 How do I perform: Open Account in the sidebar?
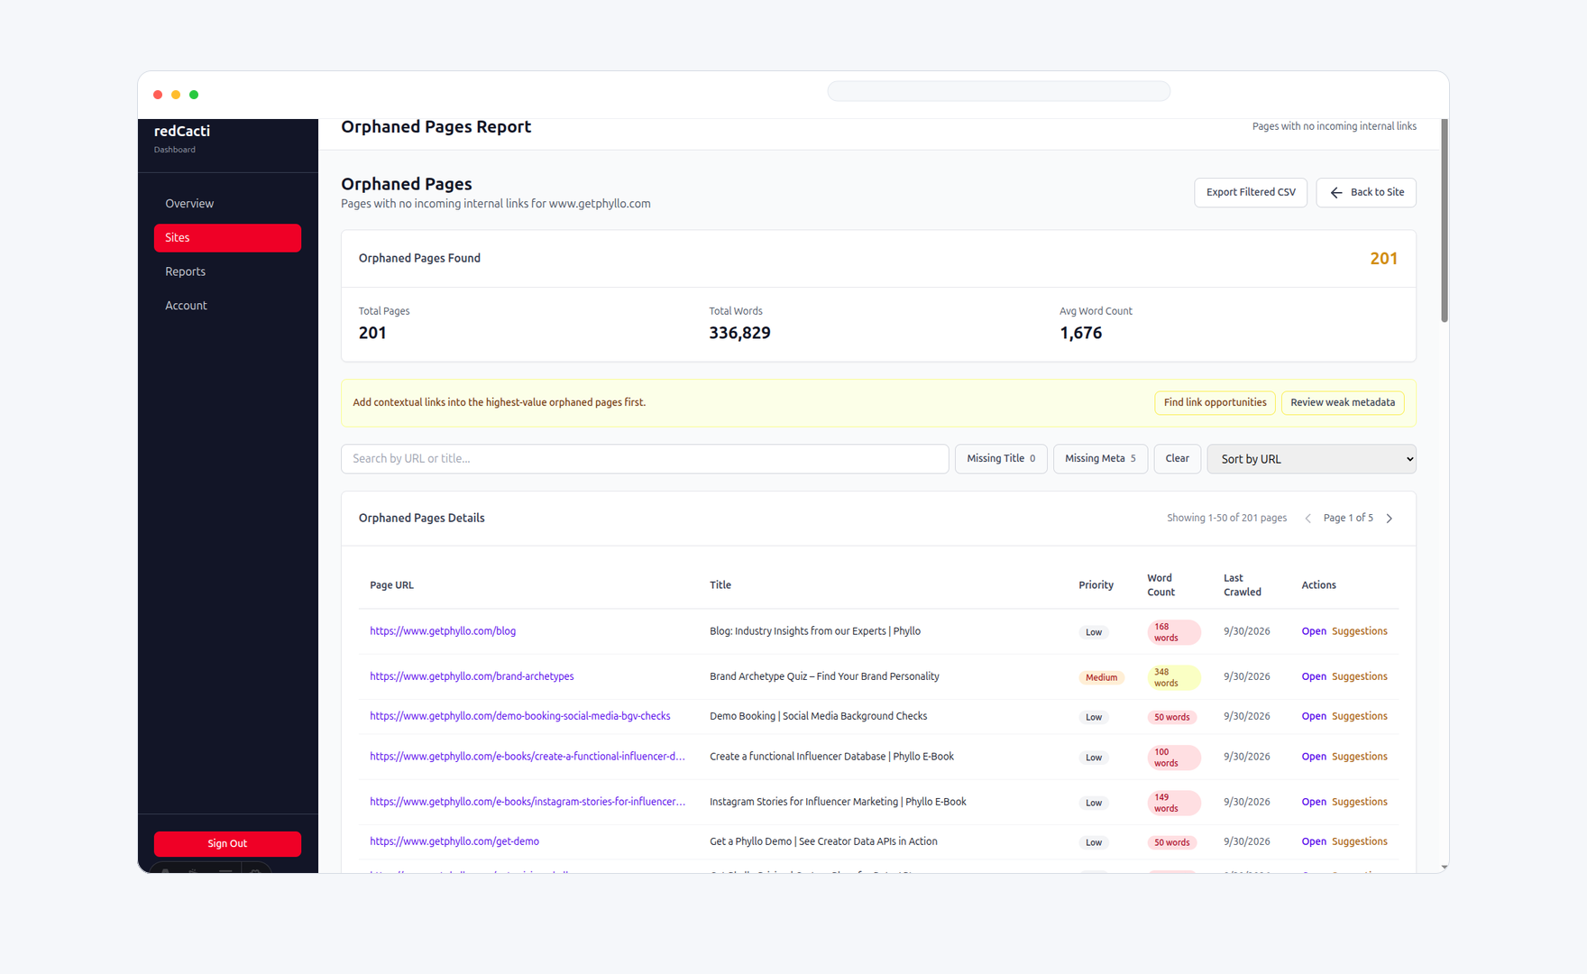coord(227,306)
